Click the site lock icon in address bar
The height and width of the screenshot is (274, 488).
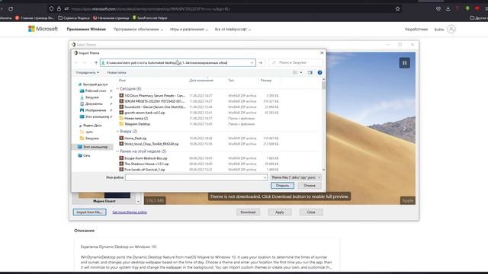[59, 9]
